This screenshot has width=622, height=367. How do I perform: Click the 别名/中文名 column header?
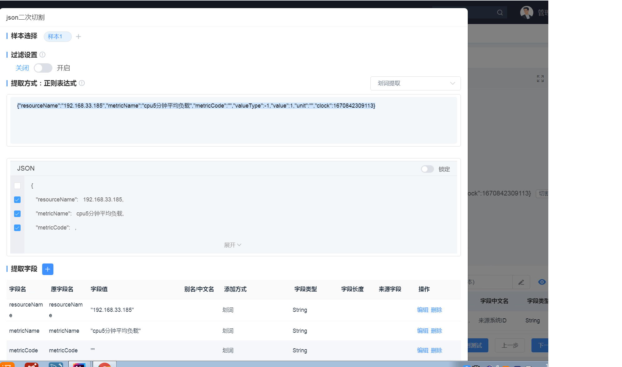pyautogui.click(x=199, y=289)
